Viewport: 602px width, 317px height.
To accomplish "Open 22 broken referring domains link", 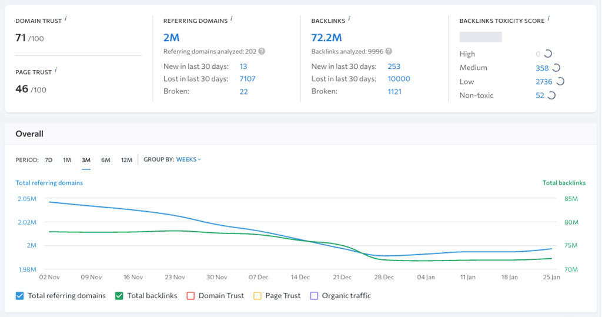I will point(243,91).
